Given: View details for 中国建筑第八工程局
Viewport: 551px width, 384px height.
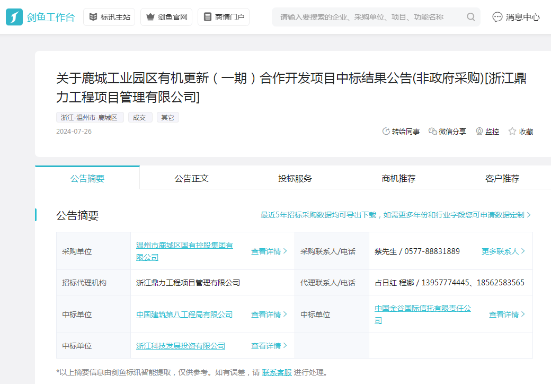Looking at the screenshot, I should (269, 315).
